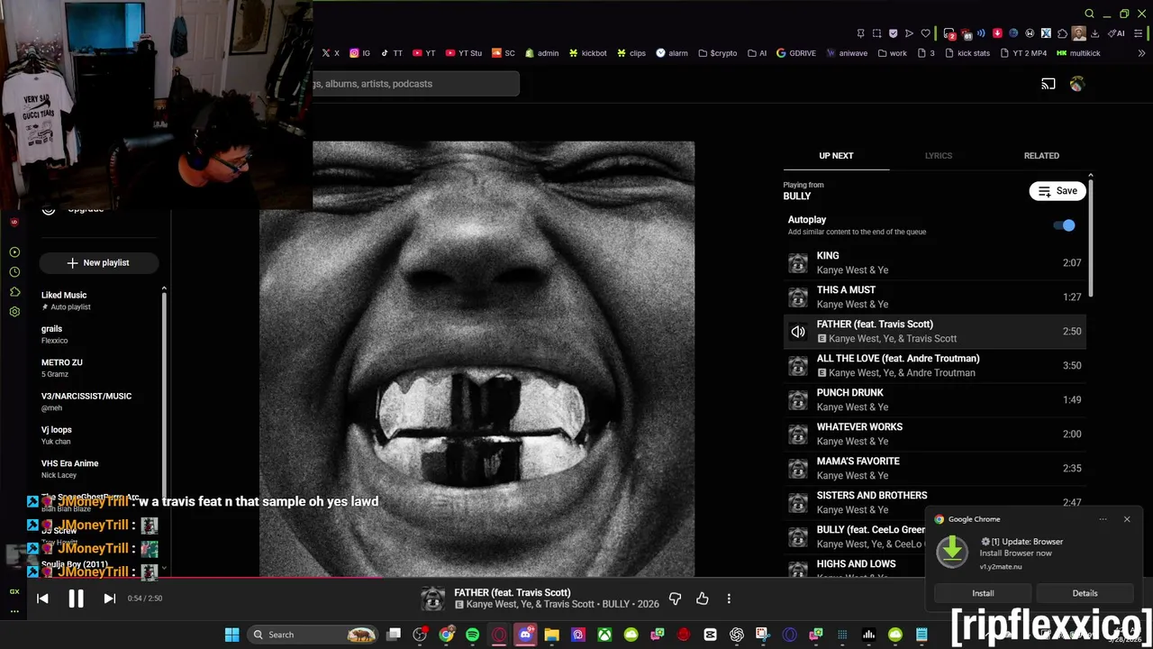The height and width of the screenshot is (649, 1153).
Task: Play THIS A MUST from the queue
Action: 934,297
